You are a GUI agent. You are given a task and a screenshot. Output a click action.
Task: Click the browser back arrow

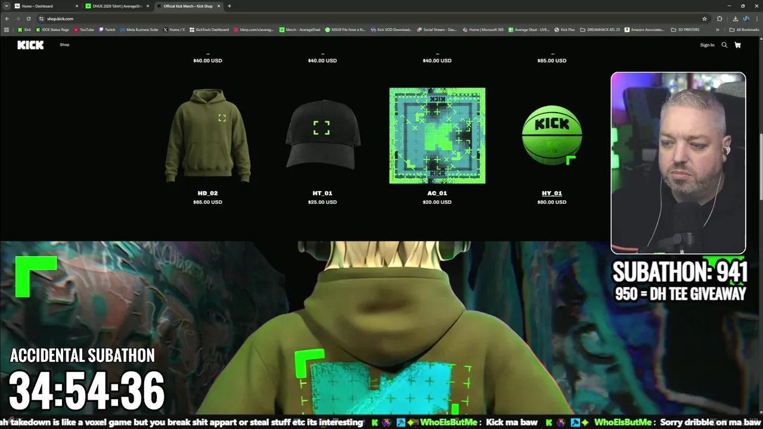[x=7, y=18]
